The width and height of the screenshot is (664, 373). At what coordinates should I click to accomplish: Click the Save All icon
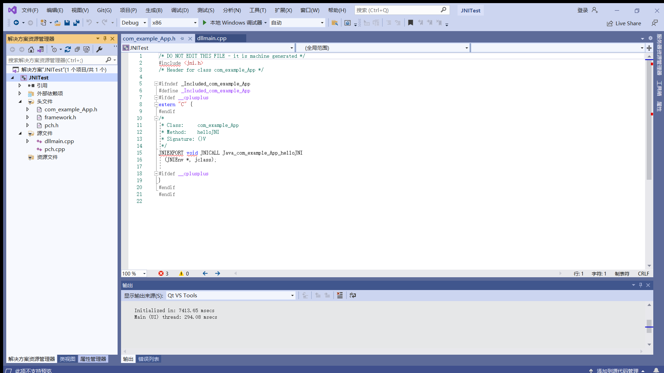pos(76,23)
